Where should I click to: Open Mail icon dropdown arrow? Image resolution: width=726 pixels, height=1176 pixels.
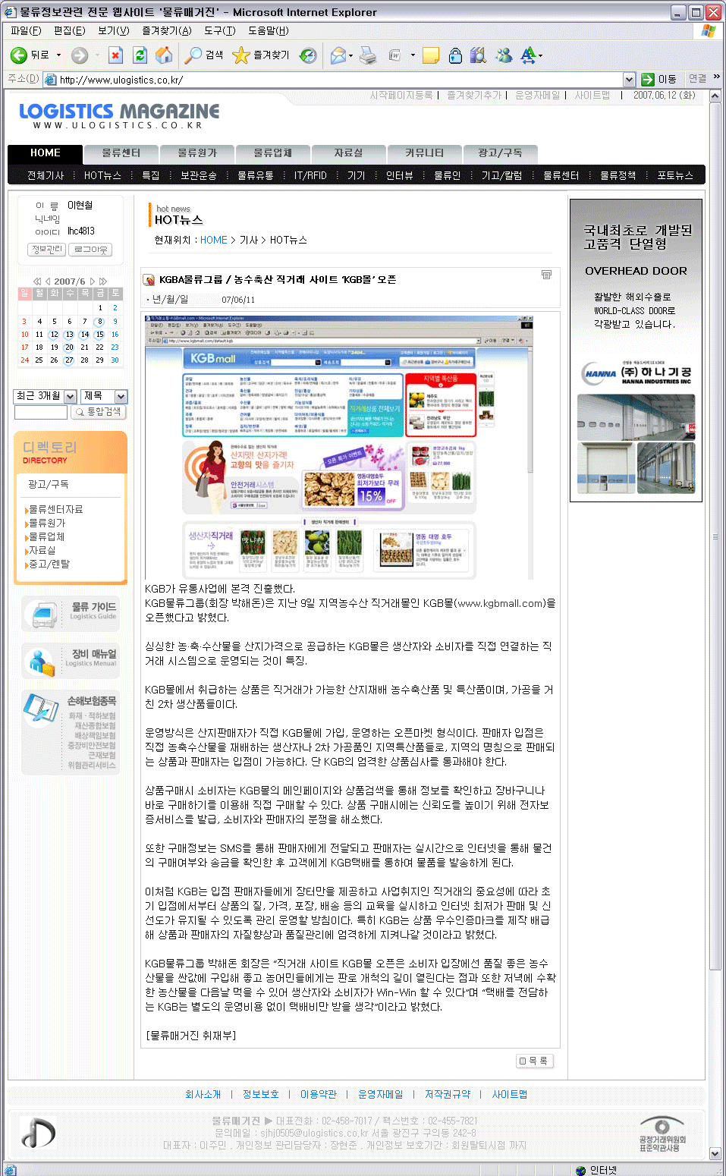pyautogui.click(x=350, y=55)
